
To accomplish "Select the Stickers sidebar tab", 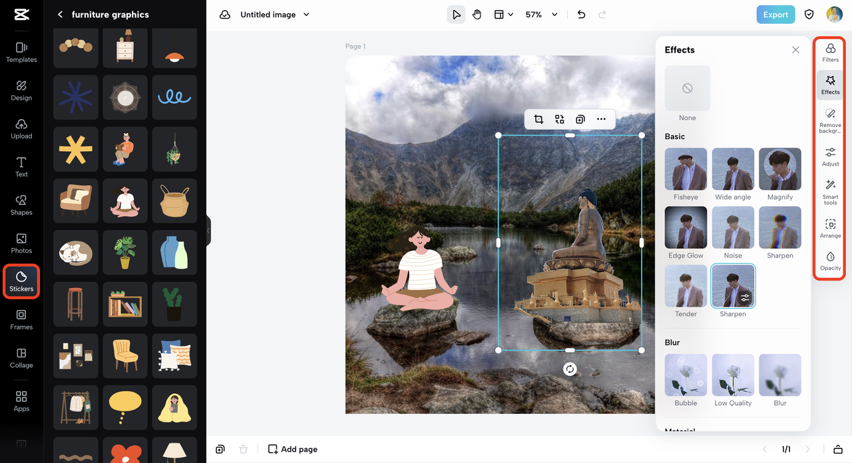I will [21, 281].
